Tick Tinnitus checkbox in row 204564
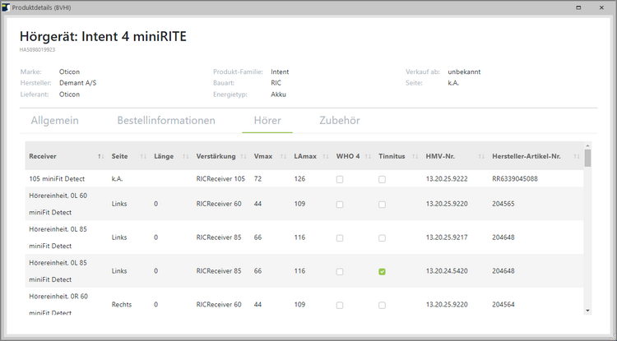617x341 pixels. [382, 305]
